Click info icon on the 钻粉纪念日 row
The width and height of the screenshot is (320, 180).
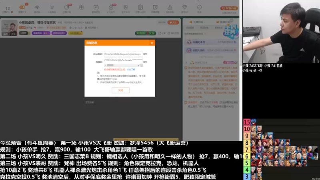[x=235, y=42]
